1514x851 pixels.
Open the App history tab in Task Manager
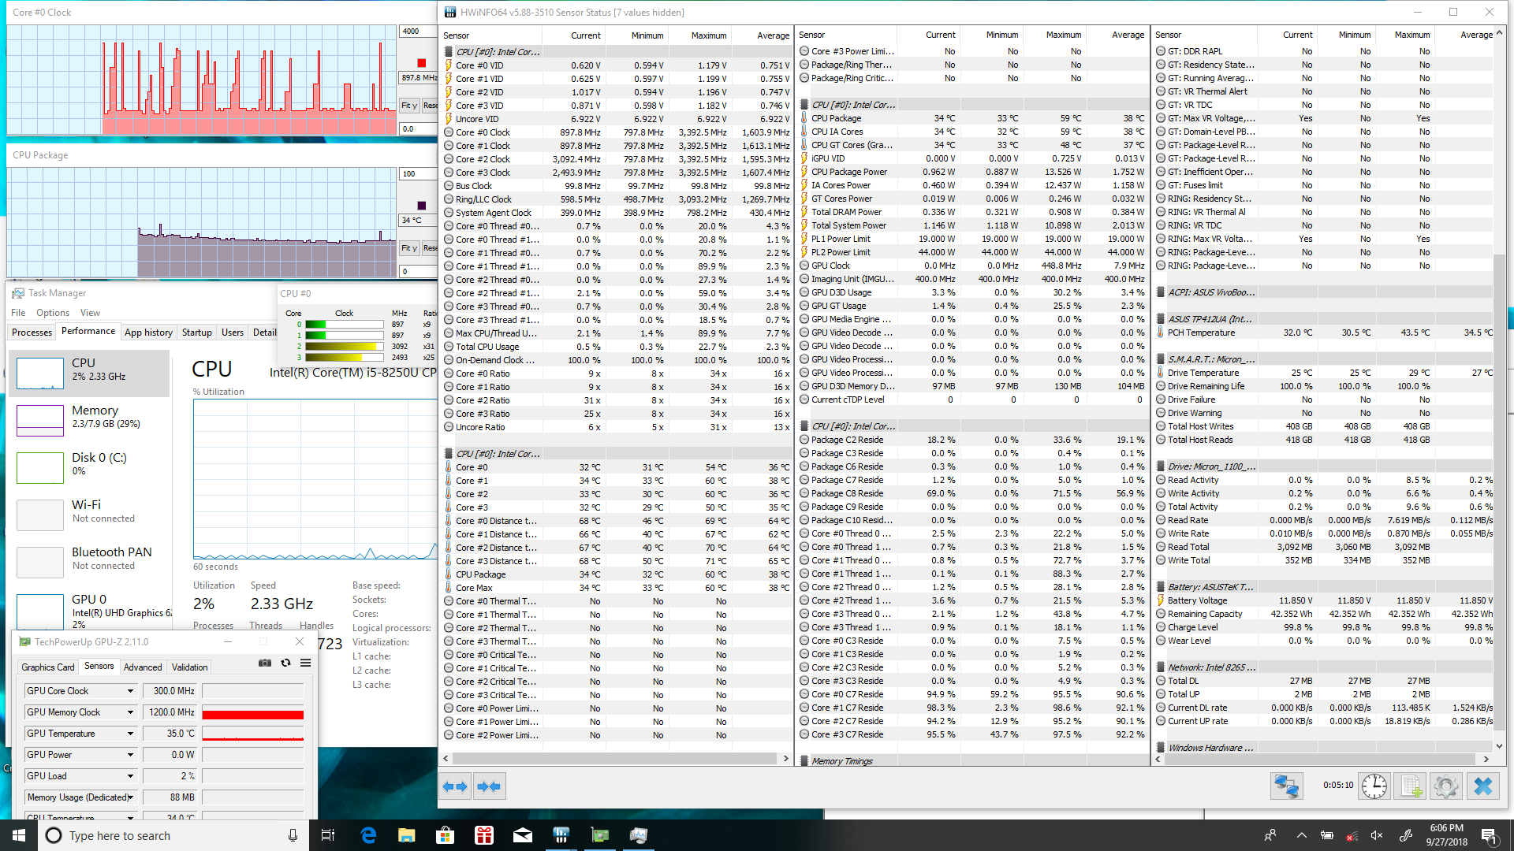(148, 333)
